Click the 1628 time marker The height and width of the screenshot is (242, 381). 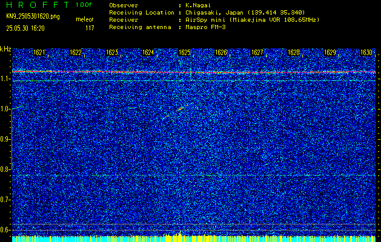pyautogui.click(x=294, y=53)
